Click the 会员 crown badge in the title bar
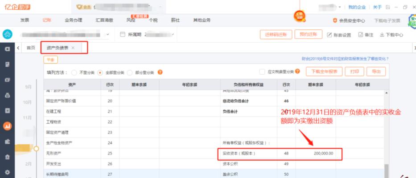Image resolution: width=416 pixels, height=178 pixels. click(x=83, y=7)
